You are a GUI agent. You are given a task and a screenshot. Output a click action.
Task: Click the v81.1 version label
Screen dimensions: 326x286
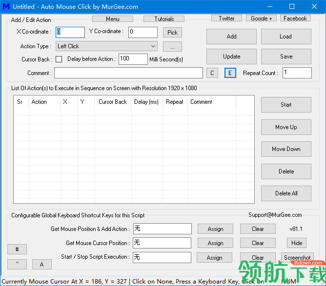point(296,229)
